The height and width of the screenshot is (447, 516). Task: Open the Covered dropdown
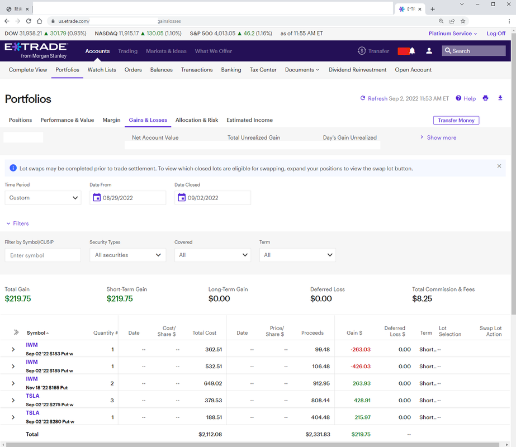tap(212, 255)
